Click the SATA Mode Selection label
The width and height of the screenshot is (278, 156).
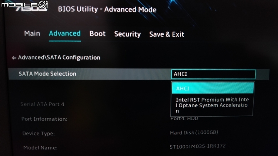(47, 74)
